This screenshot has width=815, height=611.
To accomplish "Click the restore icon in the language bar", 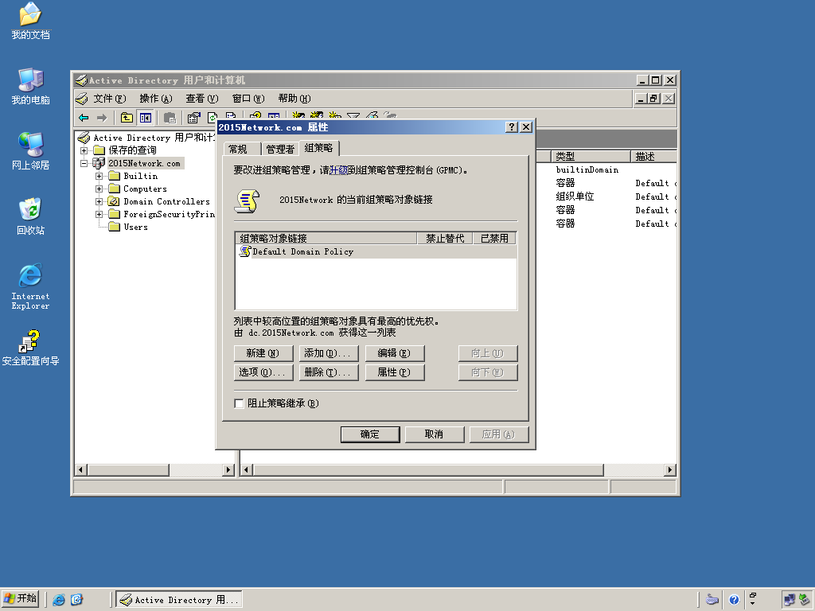I will tap(753, 595).
